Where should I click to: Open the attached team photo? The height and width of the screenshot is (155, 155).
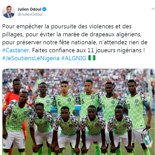click(79, 112)
